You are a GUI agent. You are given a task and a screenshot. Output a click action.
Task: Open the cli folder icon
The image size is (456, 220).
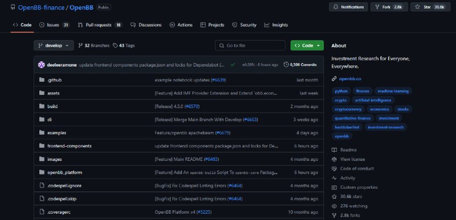point(42,119)
